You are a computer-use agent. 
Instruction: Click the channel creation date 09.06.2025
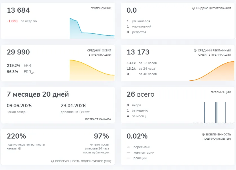(19, 106)
